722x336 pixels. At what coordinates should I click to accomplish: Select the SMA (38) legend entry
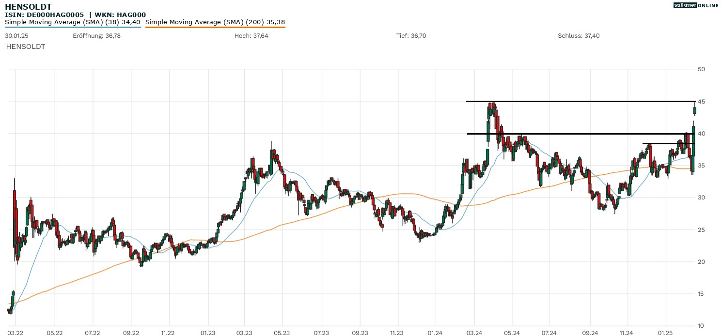pos(73,22)
